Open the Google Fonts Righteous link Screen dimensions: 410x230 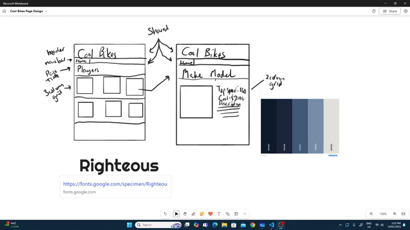[x=115, y=184]
